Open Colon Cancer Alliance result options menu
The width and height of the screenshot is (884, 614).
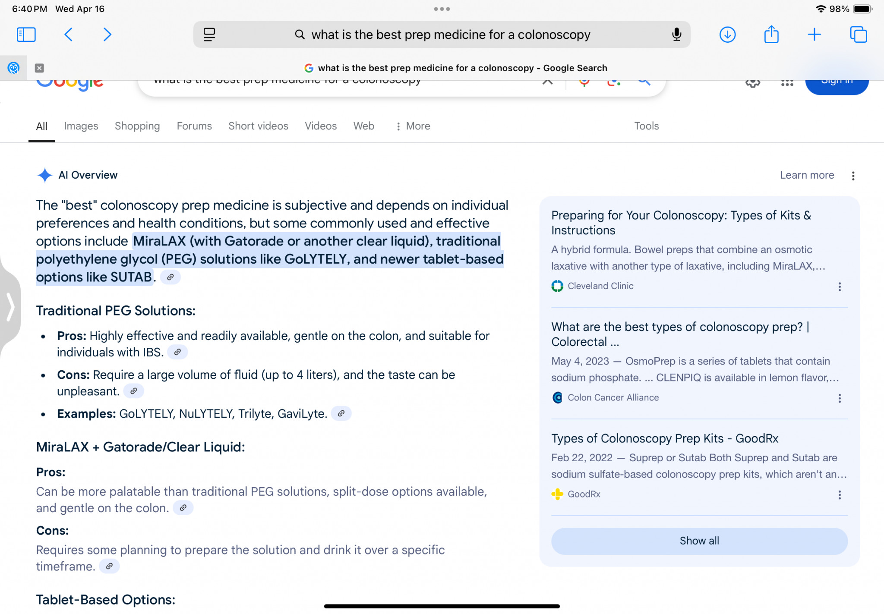(x=840, y=398)
